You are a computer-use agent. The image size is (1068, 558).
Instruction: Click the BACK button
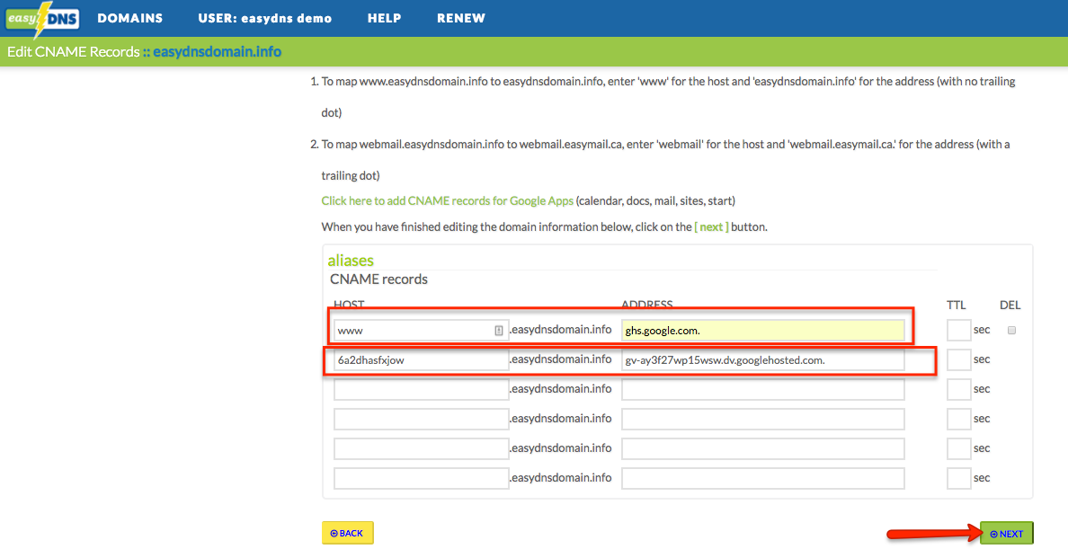(x=347, y=533)
